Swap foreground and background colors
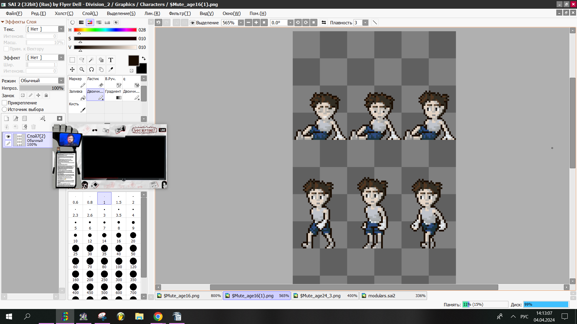 tap(144, 58)
